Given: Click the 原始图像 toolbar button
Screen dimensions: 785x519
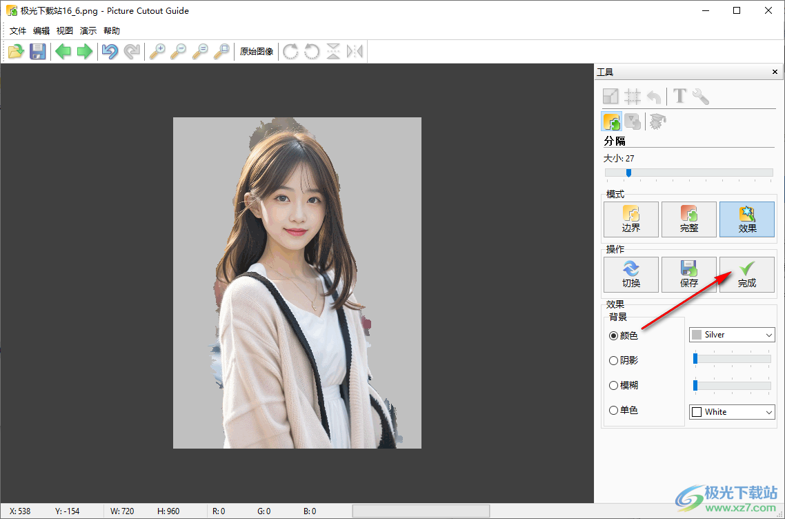Looking at the screenshot, I should coord(256,50).
